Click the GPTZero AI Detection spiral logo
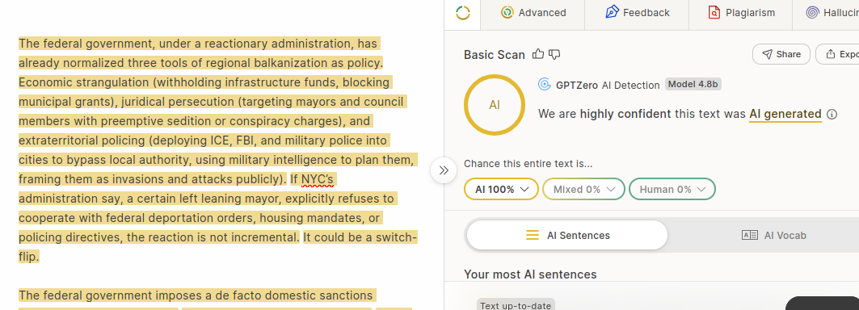This screenshot has width=859, height=310. [x=545, y=84]
